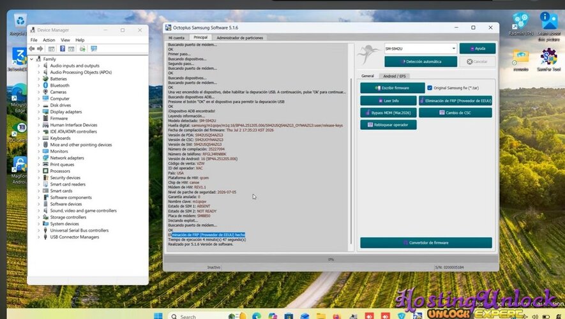Select the Principal tab
Viewport: 565px width, 319px height.
(x=200, y=38)
